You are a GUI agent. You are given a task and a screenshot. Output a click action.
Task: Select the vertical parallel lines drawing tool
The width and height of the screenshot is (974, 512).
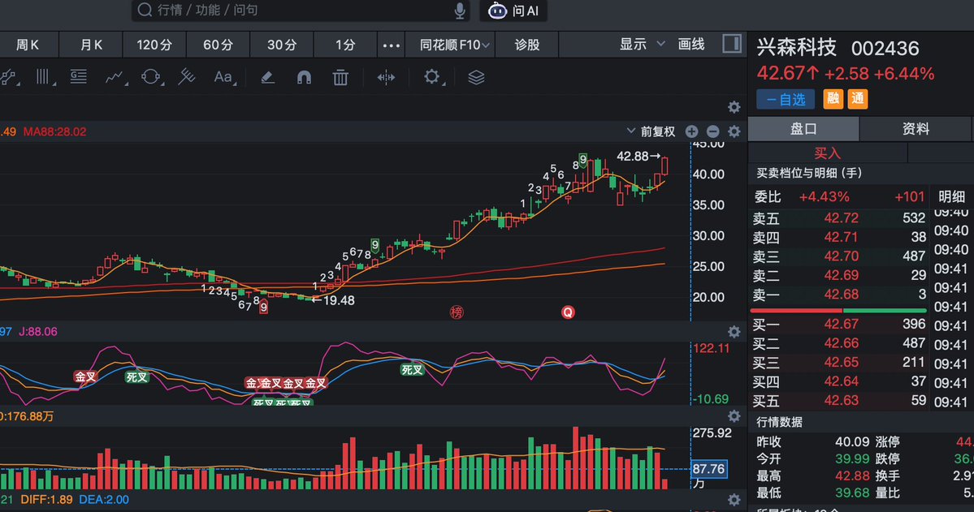[43, 77]
